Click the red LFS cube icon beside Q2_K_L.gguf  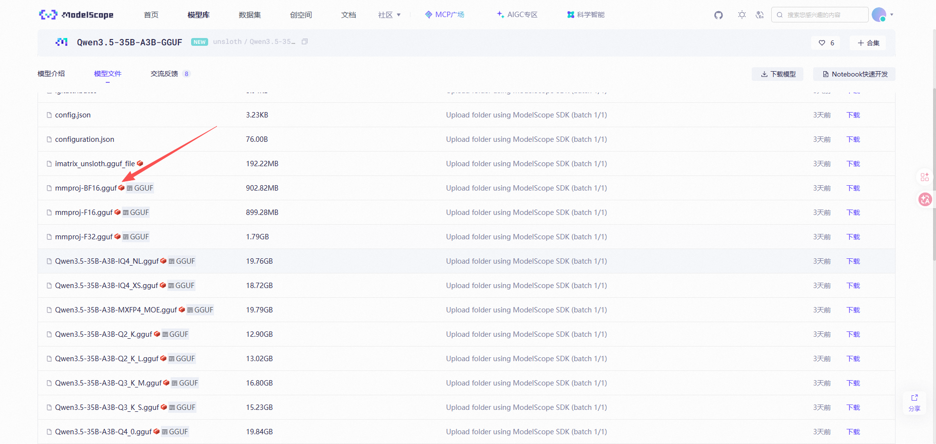click(x=163, y=358)
